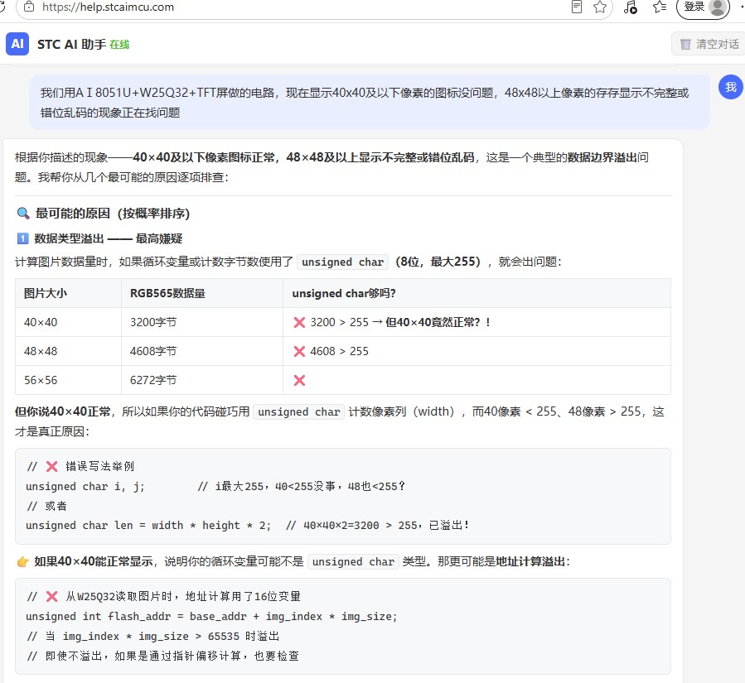Click the red X in the 48×48 row

(299, 351)
